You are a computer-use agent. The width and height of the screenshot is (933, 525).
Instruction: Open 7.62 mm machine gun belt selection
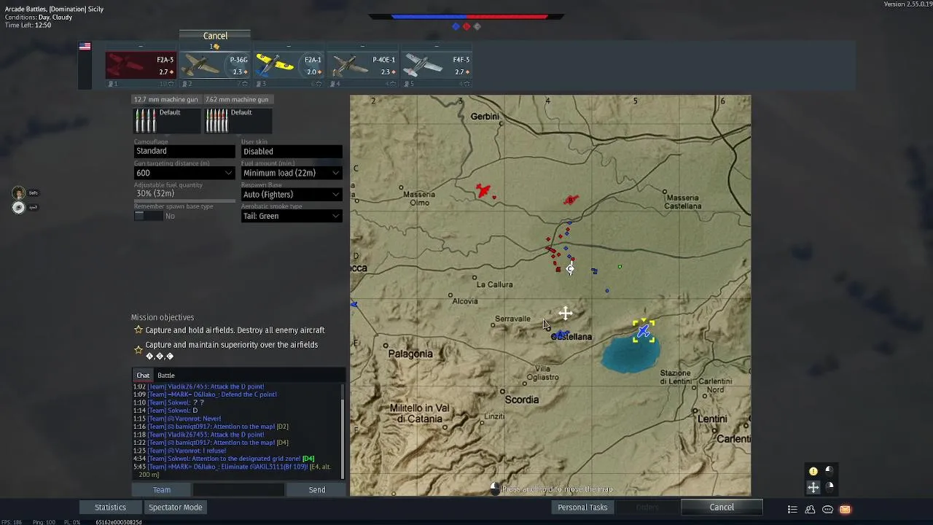coord(238,120)
